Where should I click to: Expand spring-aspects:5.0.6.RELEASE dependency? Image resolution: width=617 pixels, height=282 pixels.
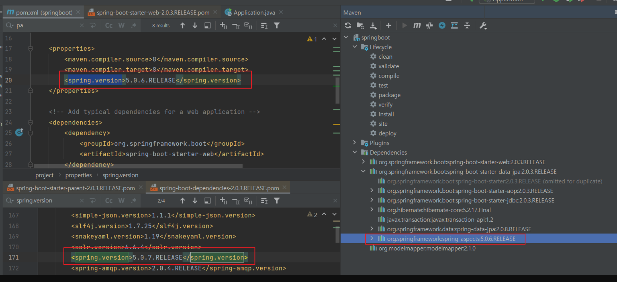[x=372, y=238]
